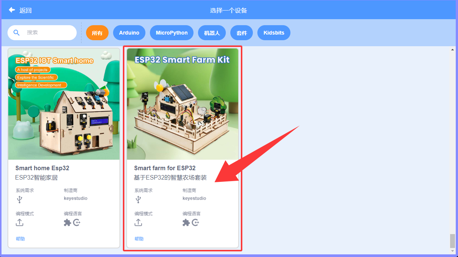Open 帮助 link on Smart home card

(20, 239)
